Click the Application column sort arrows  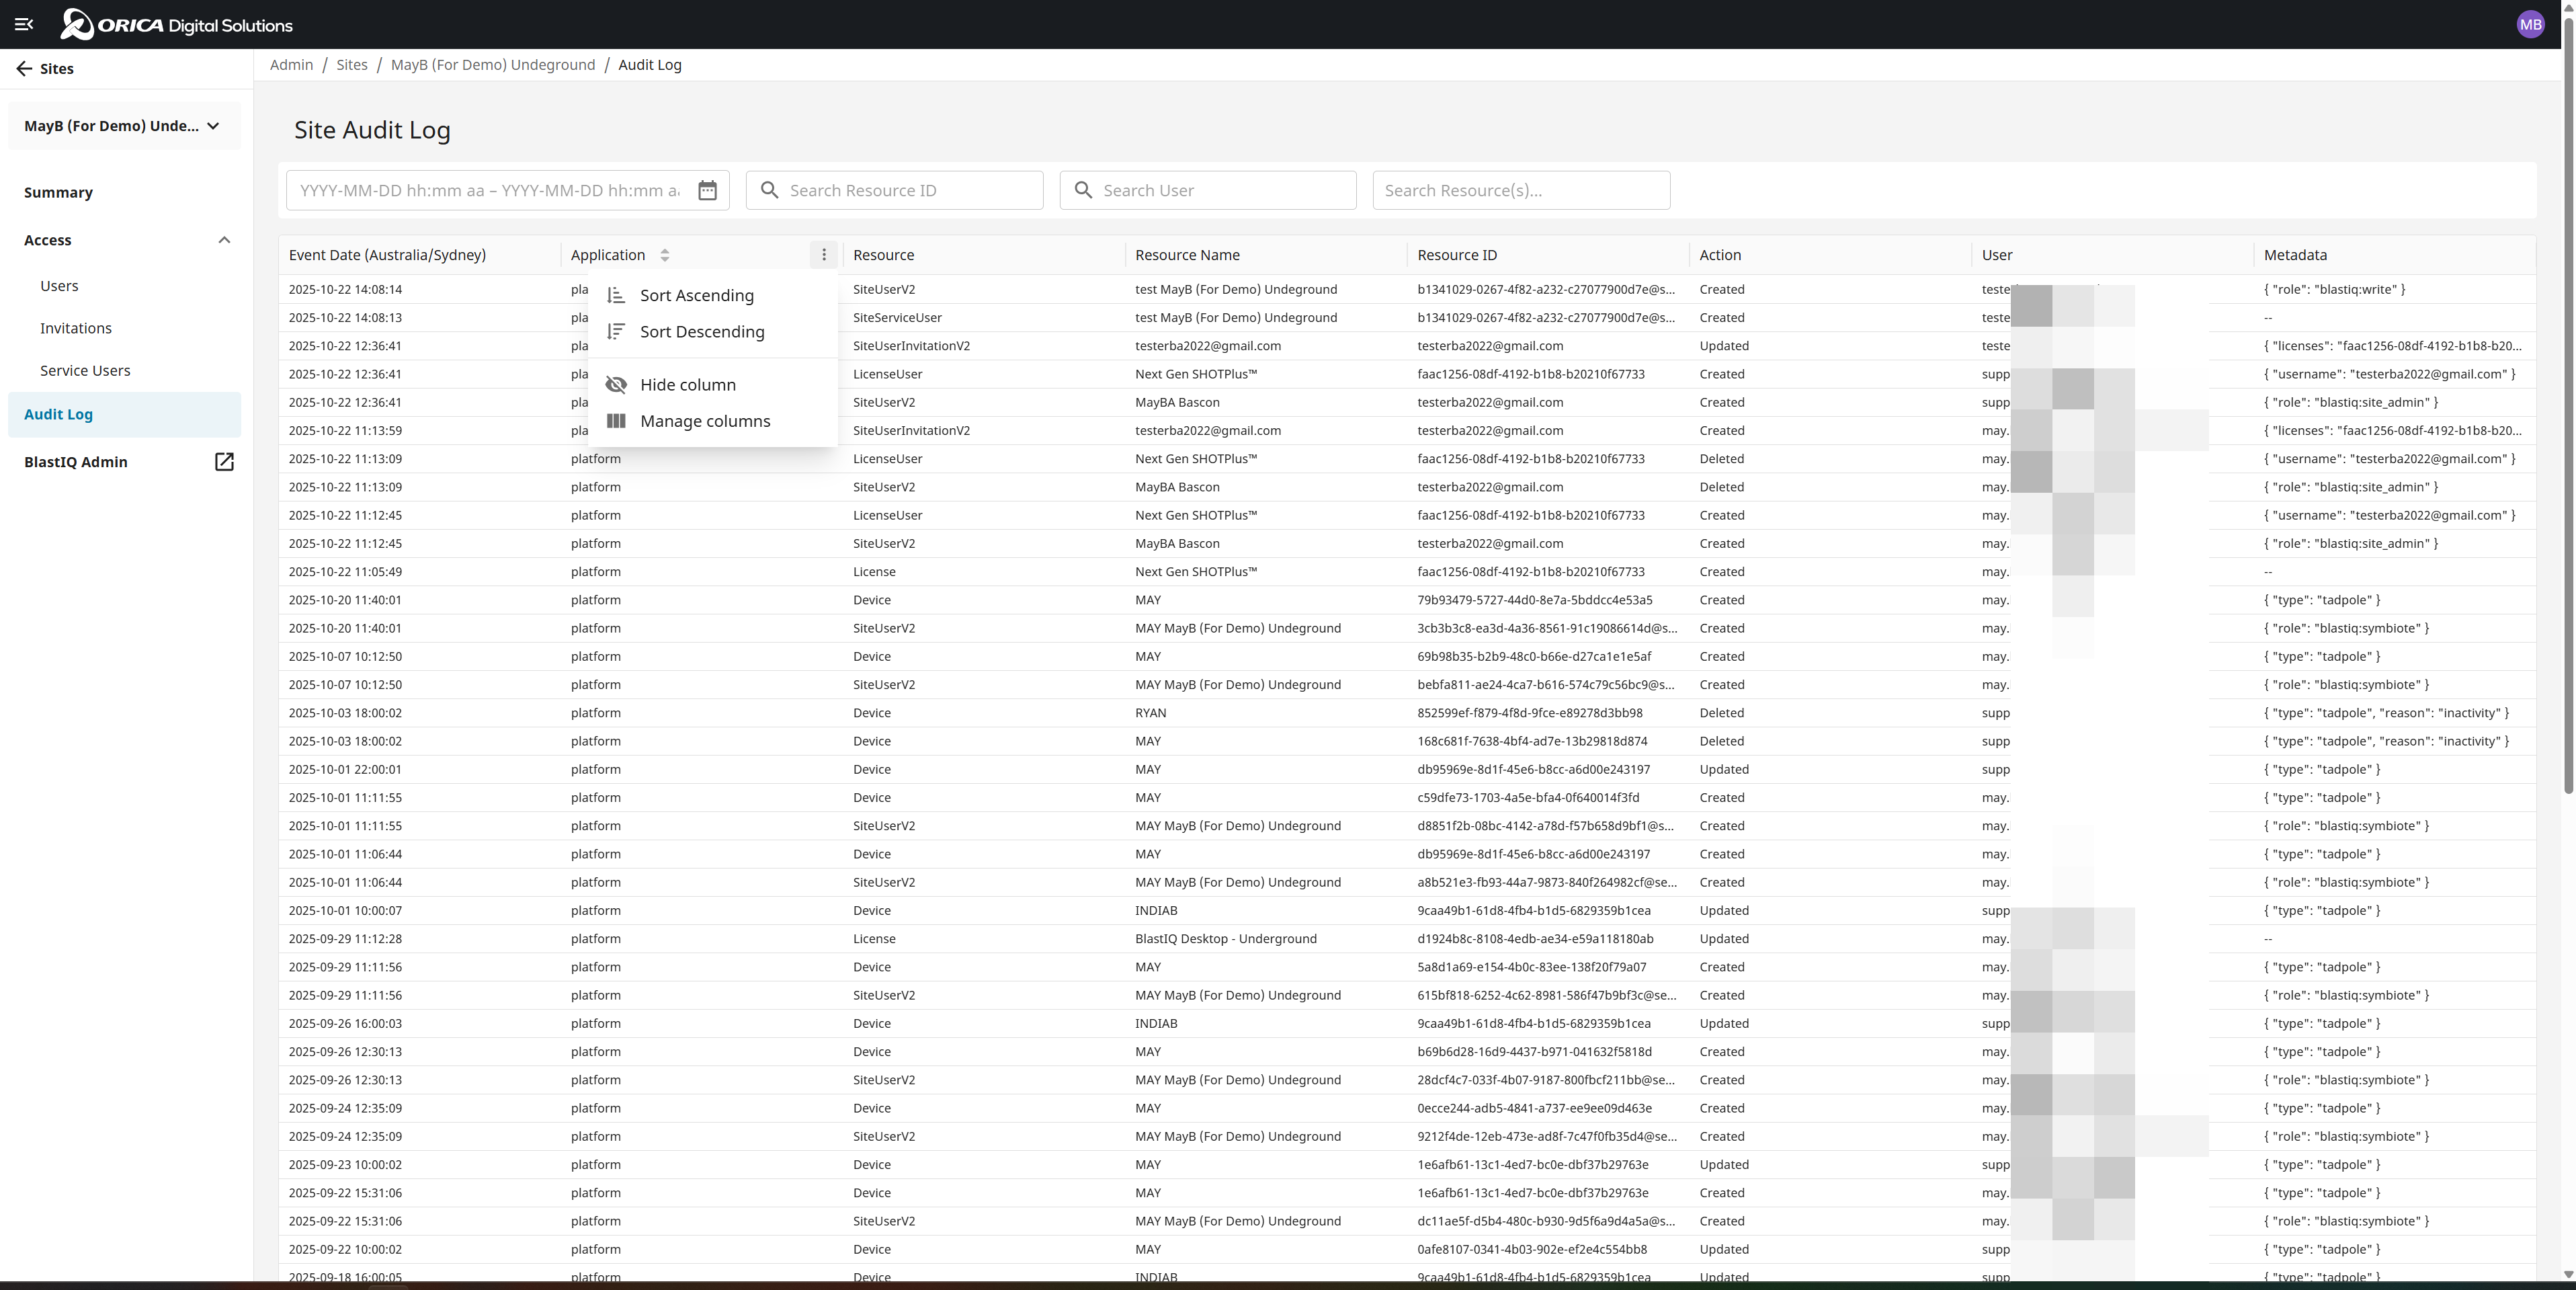[665, 255]
